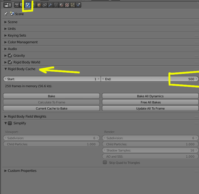Grab the Simplify panel grip handle
Screen dimensions: 199x194
[x=196, y=124]
